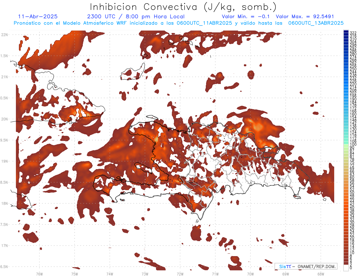The image size is (360, 278).
Task: Click the "202" color bar value
Action: (x=353, y=93)
